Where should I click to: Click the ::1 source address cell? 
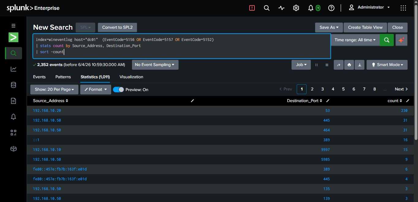coord(36,140)
